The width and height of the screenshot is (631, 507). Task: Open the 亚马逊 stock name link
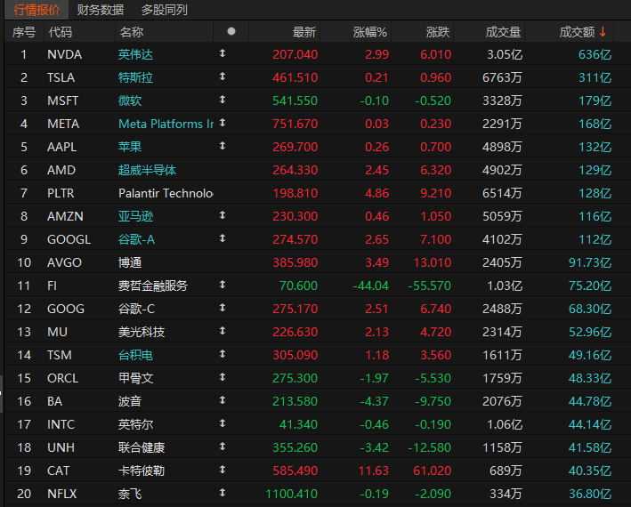tap(135, 216)
